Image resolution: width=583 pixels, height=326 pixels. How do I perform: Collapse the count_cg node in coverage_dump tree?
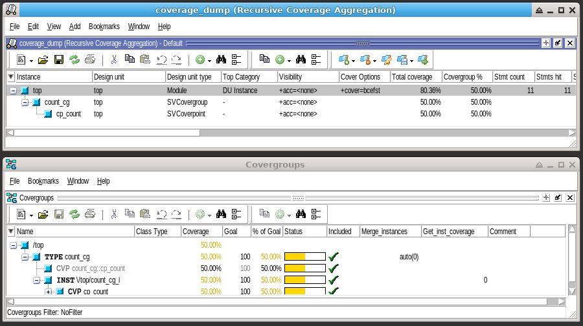coord(25,102)
